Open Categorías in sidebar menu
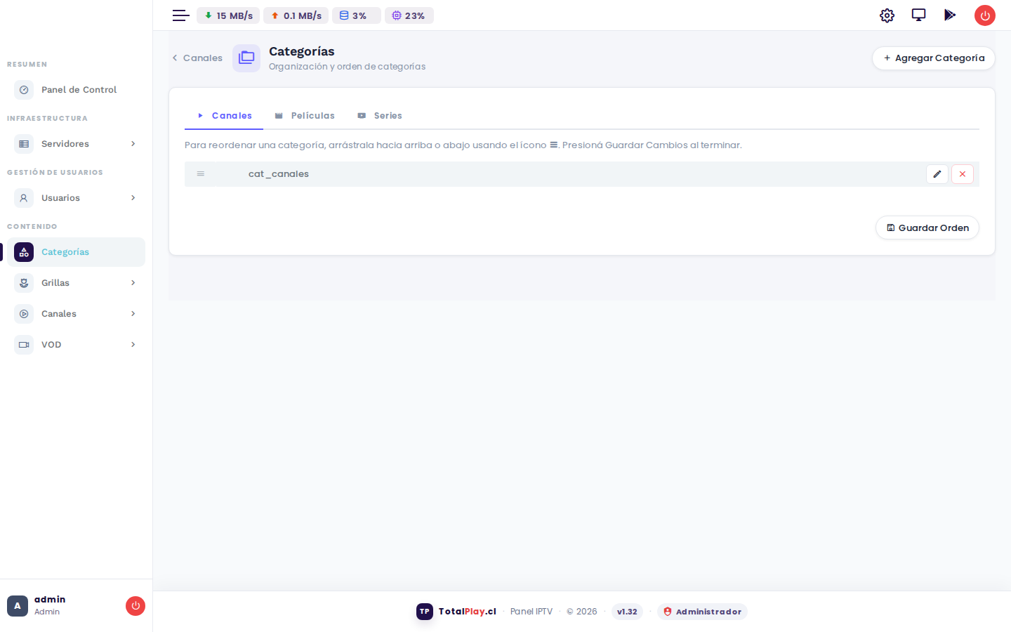This screenshot has width=1011, height=632. click(x=76, y=252)
